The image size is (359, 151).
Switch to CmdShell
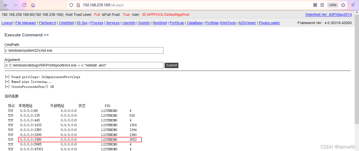click(x=66, y=23)
